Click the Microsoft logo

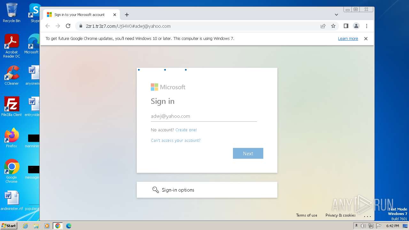pyautogui.click(x=168, y=87)
